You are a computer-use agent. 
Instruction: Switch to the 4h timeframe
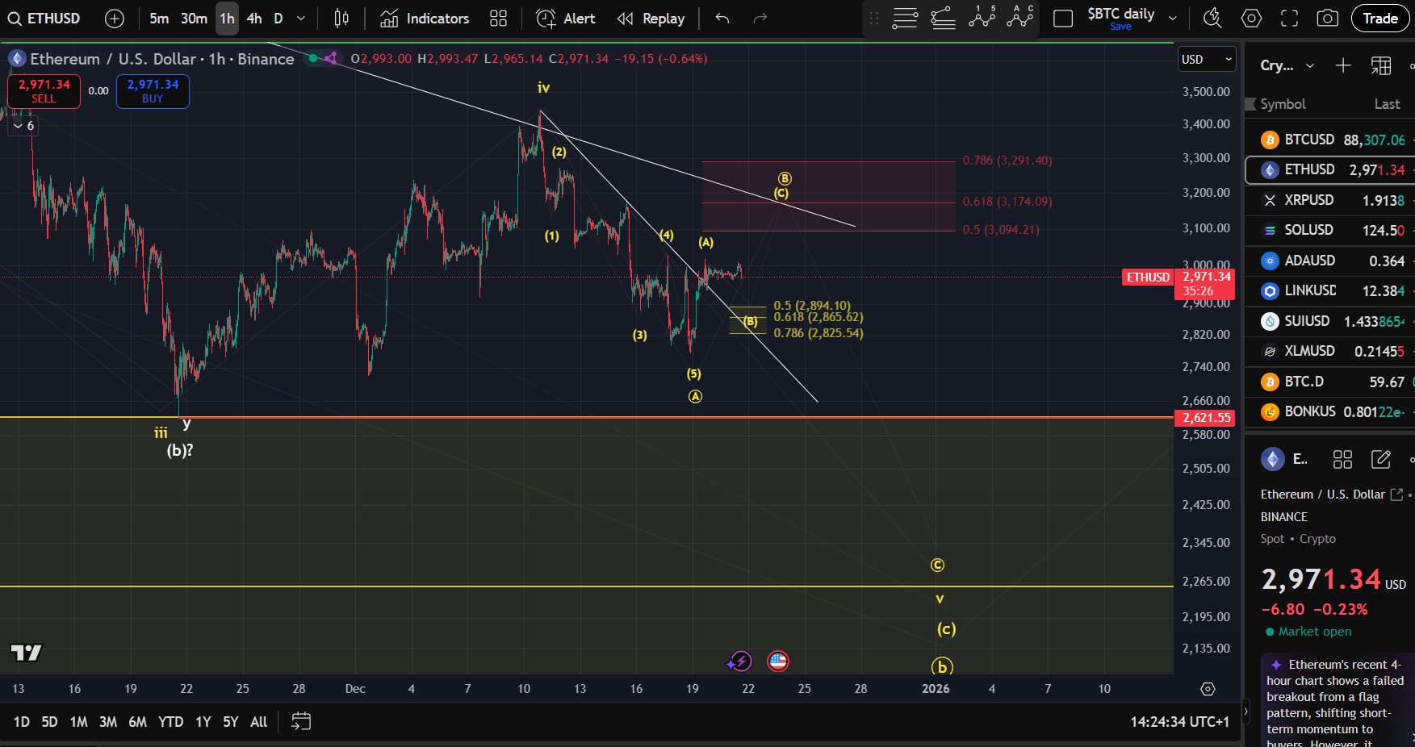point(254,19)
